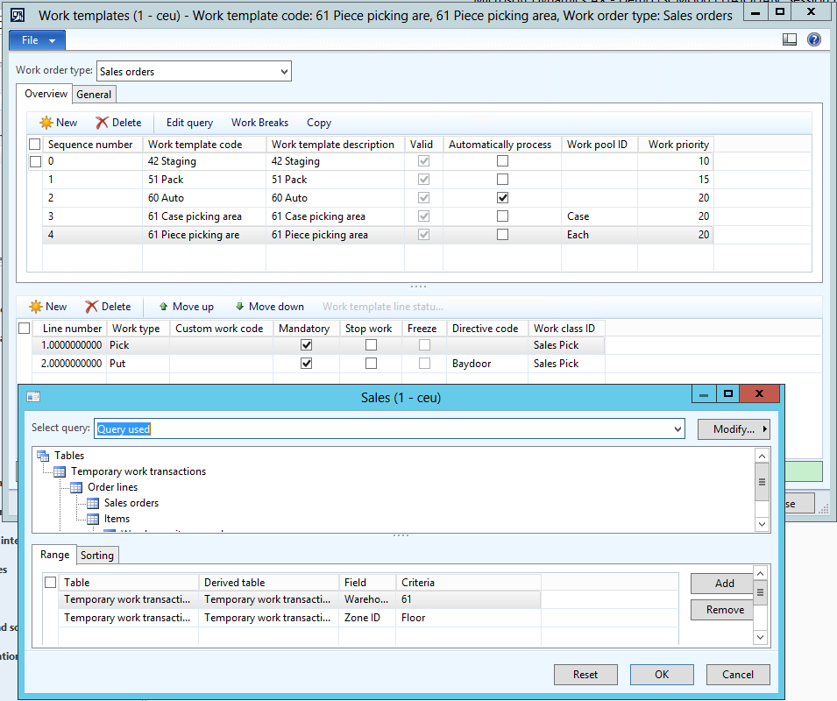837x701 pixels.
Task: Switch to the Sorting tab
Action: coord(96,555)
